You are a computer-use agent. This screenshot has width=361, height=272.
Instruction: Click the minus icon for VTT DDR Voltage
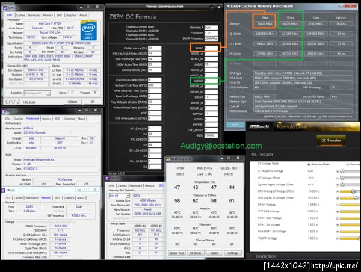(338, 211)
